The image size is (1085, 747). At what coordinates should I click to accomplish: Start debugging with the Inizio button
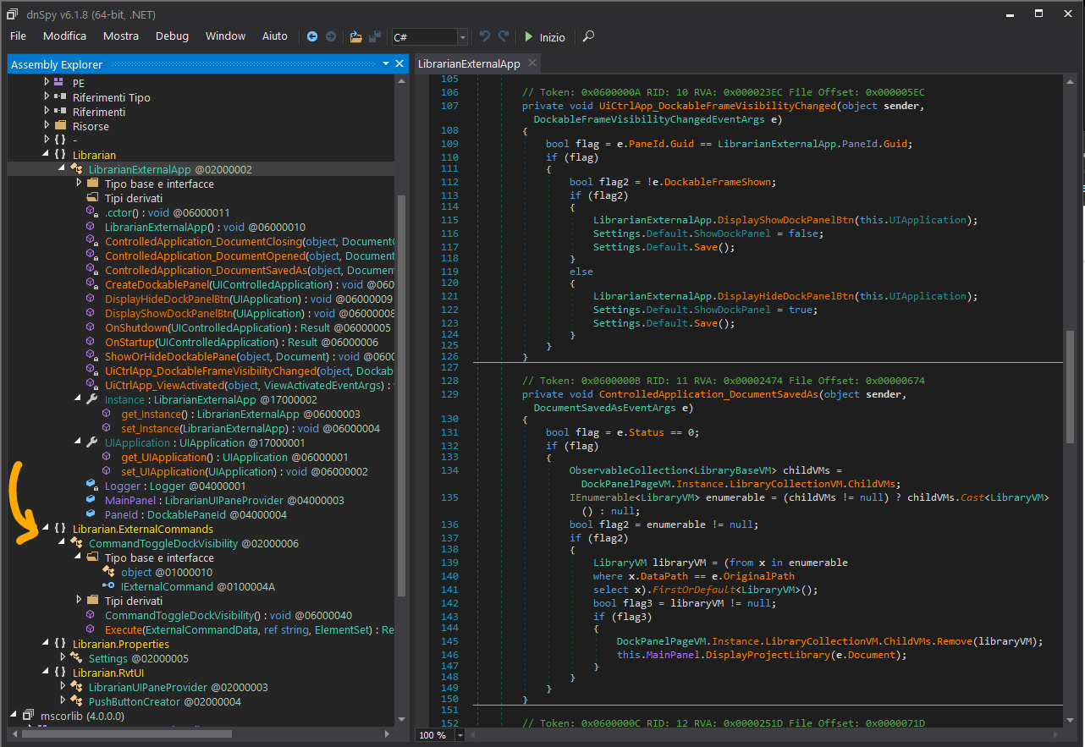tap(544, 37)
